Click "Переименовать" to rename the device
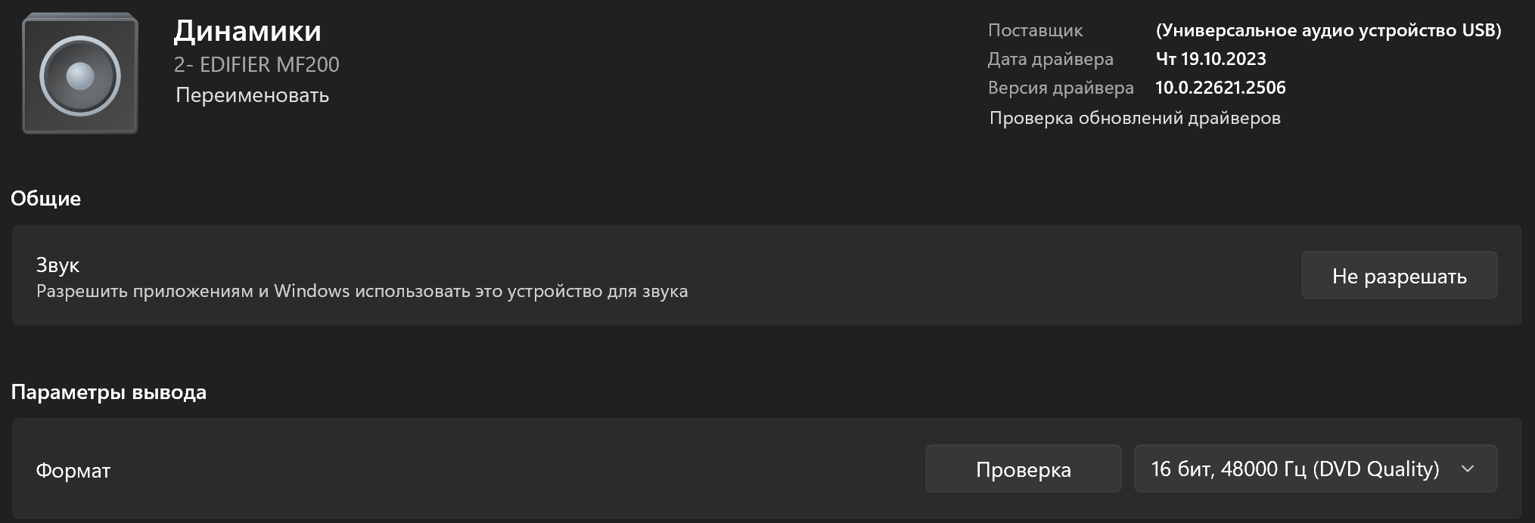 click(x=252, y=95)
